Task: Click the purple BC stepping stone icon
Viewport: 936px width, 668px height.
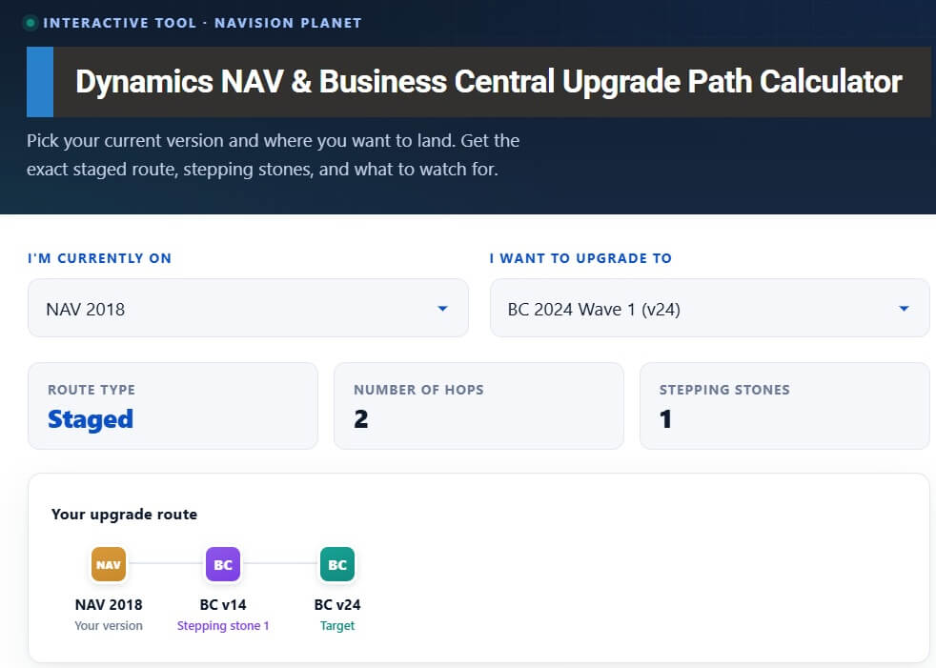Action: click(x=223, y=564)
